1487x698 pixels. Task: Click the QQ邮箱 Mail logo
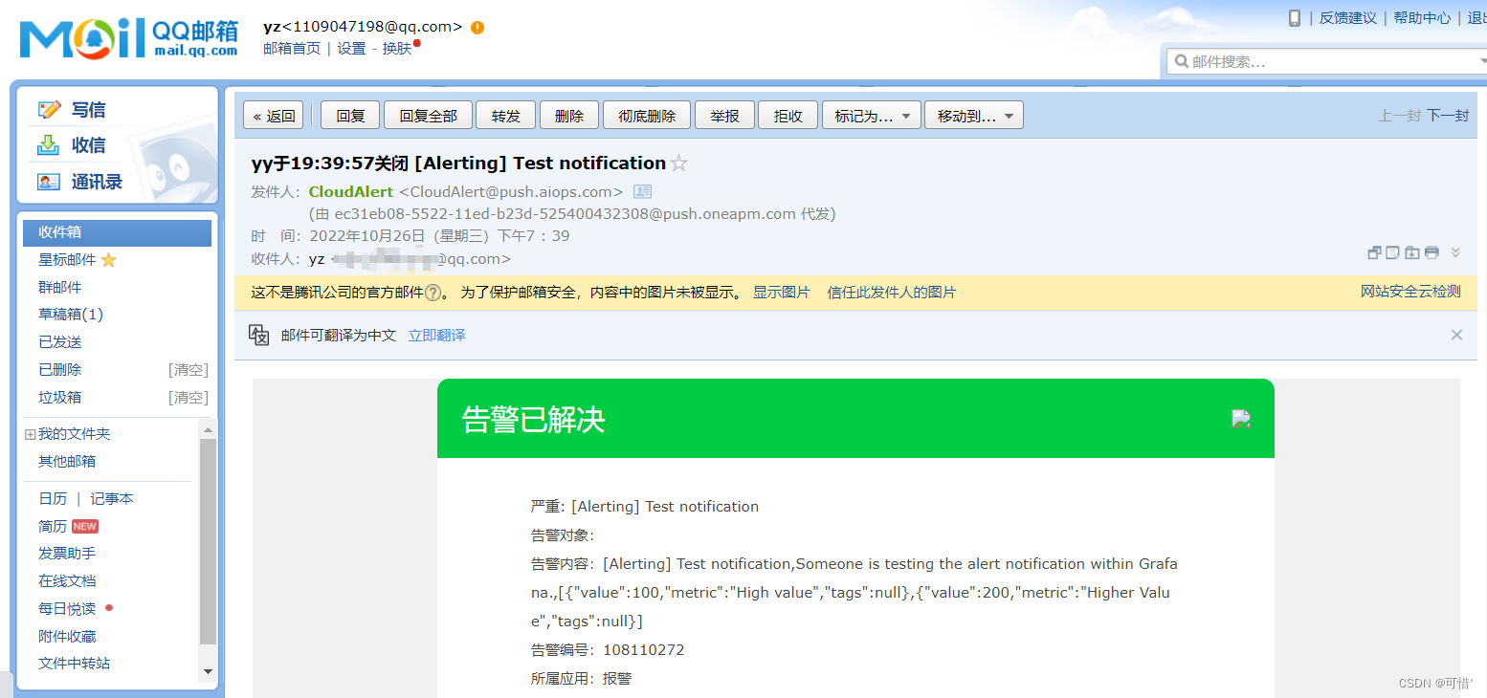(128, 37)
